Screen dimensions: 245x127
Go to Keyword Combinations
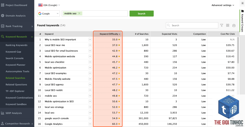(x=19, y=98)
